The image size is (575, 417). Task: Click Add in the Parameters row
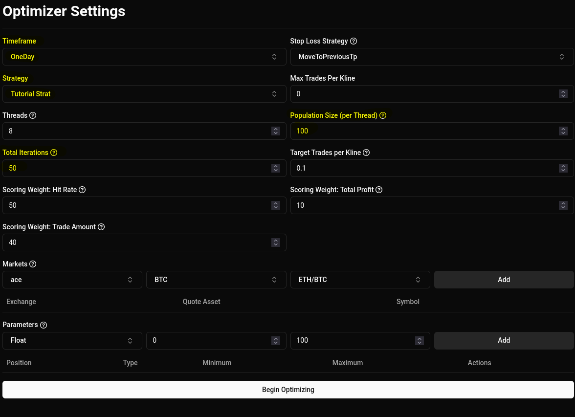click(504, 341)
